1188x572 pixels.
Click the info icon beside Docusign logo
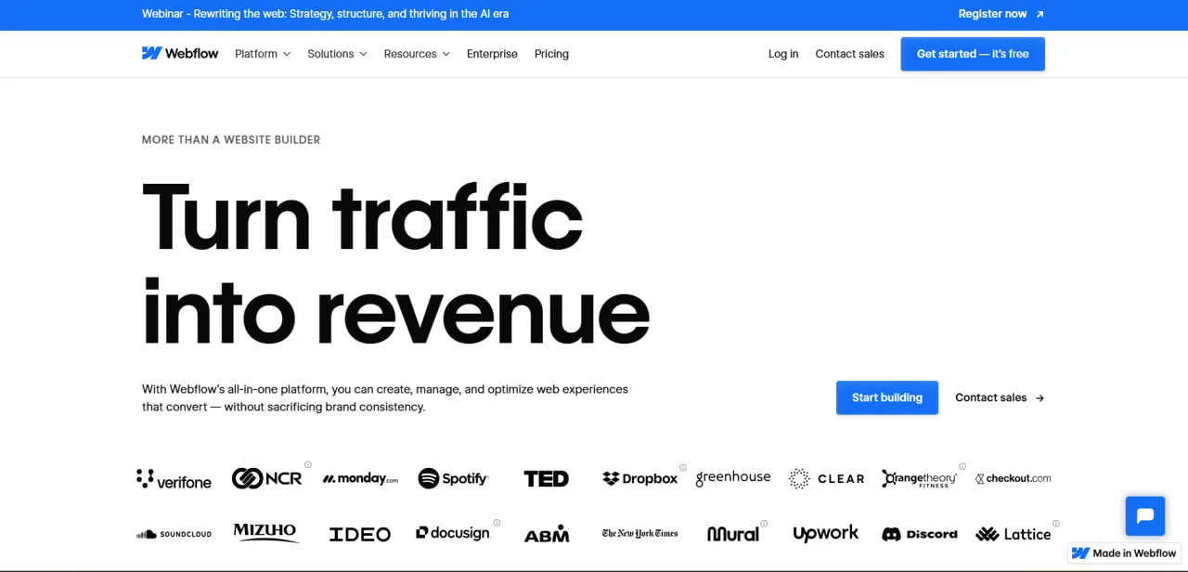497,523
